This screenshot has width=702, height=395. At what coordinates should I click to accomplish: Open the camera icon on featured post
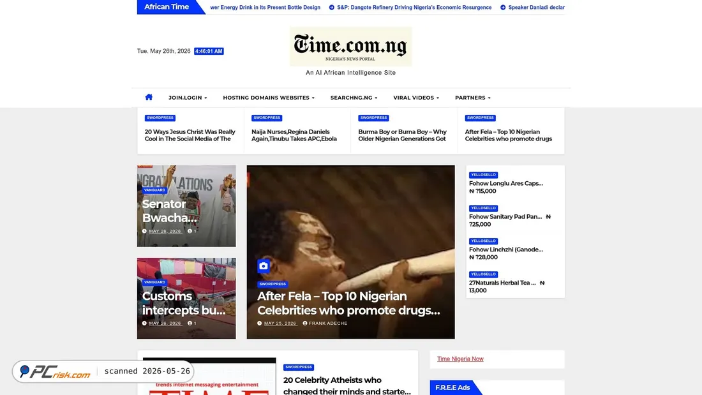point(263,266)
